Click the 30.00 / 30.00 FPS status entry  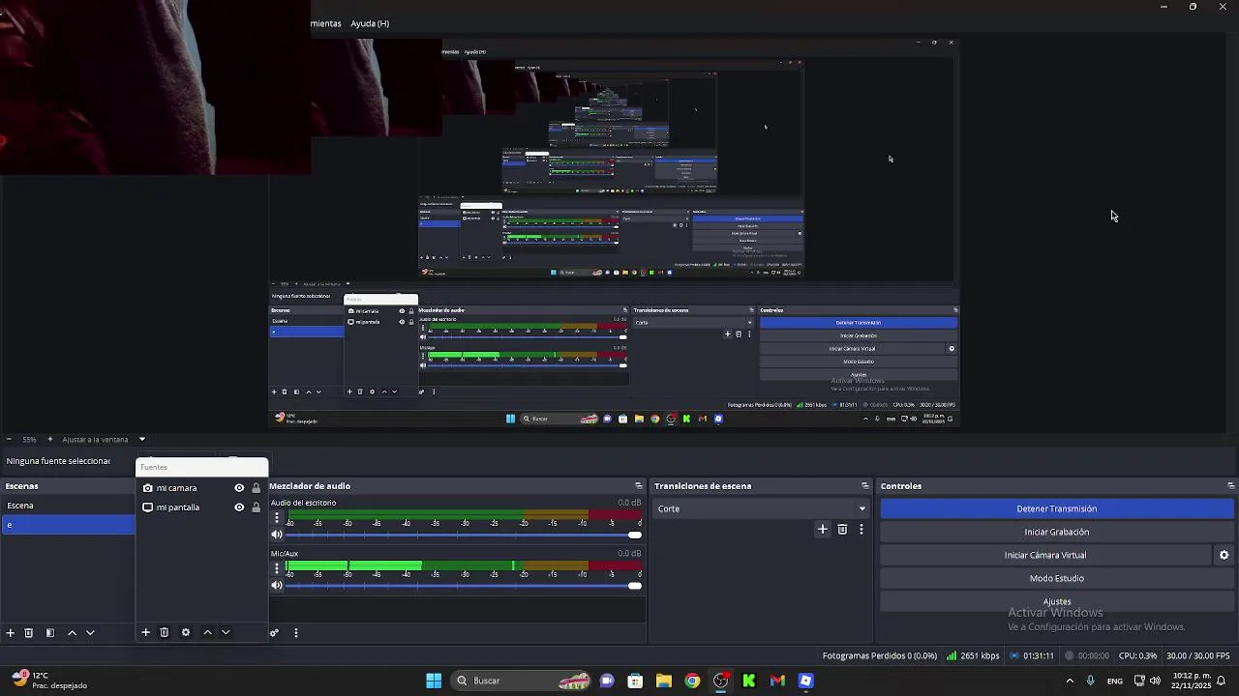(x=1198, y=655)
